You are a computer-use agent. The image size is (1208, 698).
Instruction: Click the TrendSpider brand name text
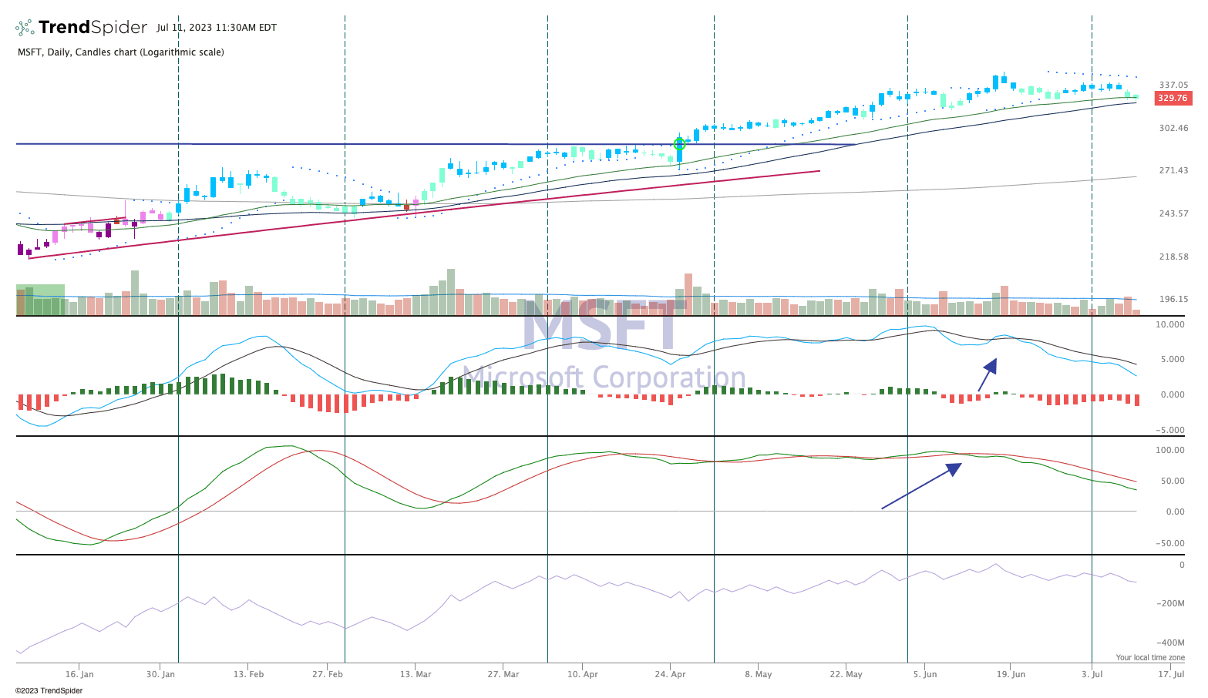[x=93, y=28]
